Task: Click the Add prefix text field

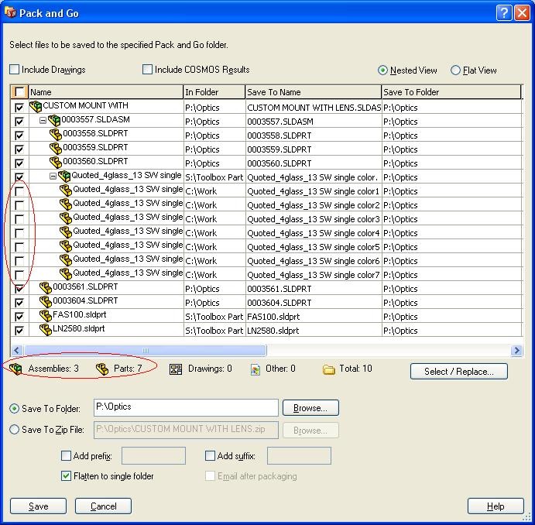Action: click(x=153, y=456)
